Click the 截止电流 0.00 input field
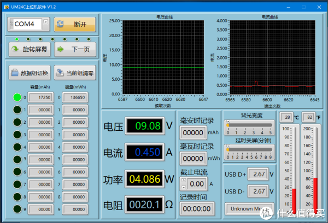Image resolution: width=328 pixels, height=223 pixels. pos(196,184)
